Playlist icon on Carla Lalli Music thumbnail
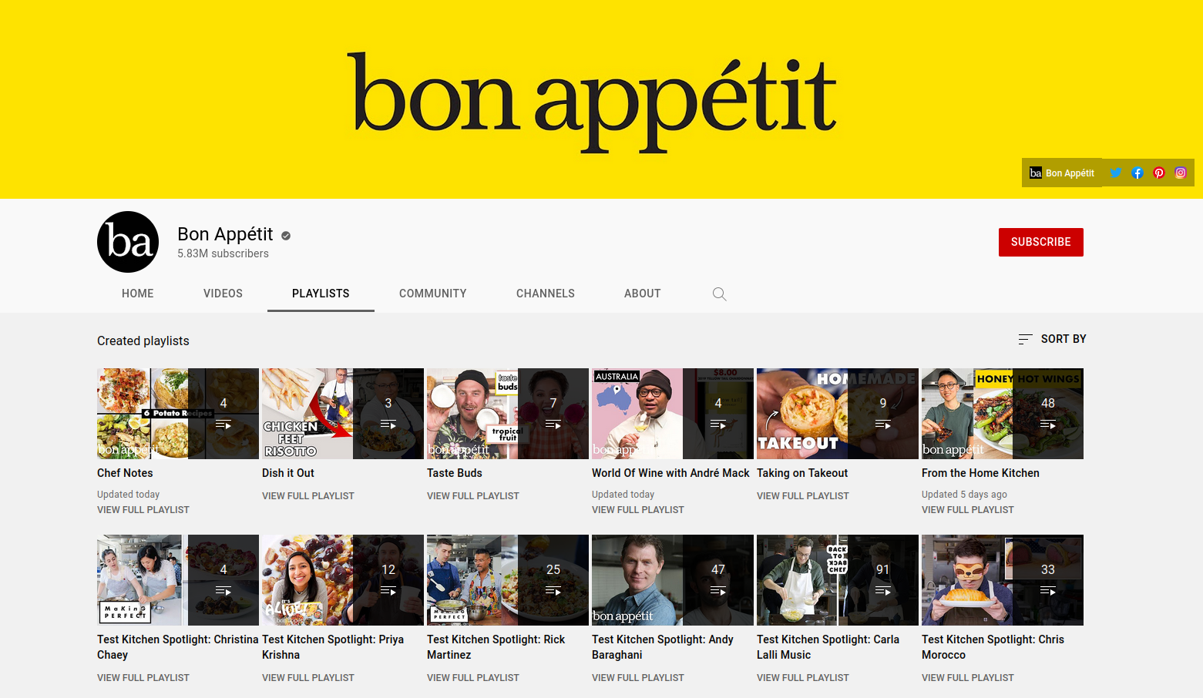Screen dimensions: 1203x698 pos(883,591)
